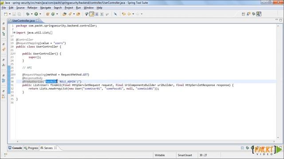Open the Source menu

20,8
